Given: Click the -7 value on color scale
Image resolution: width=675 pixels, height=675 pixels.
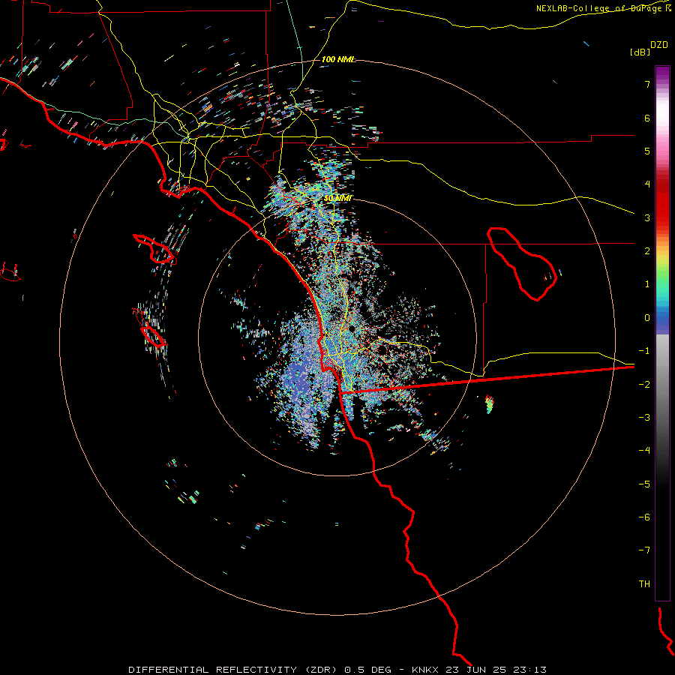Looking at the screenshot, I should click(x=644, y=550).
